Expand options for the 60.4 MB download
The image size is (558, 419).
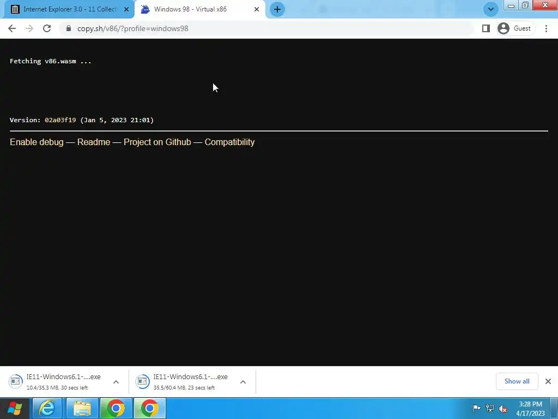243,382
